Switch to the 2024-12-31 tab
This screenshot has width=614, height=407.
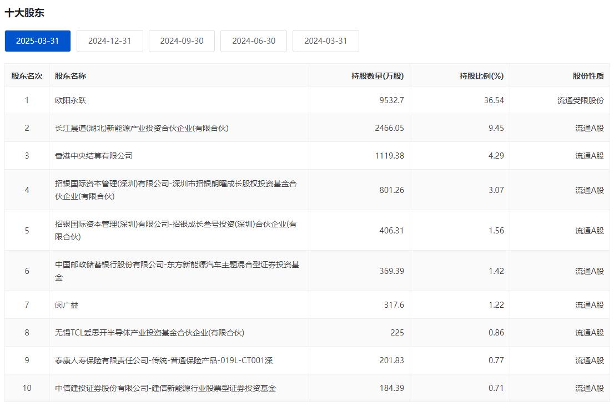click(110, 40)
